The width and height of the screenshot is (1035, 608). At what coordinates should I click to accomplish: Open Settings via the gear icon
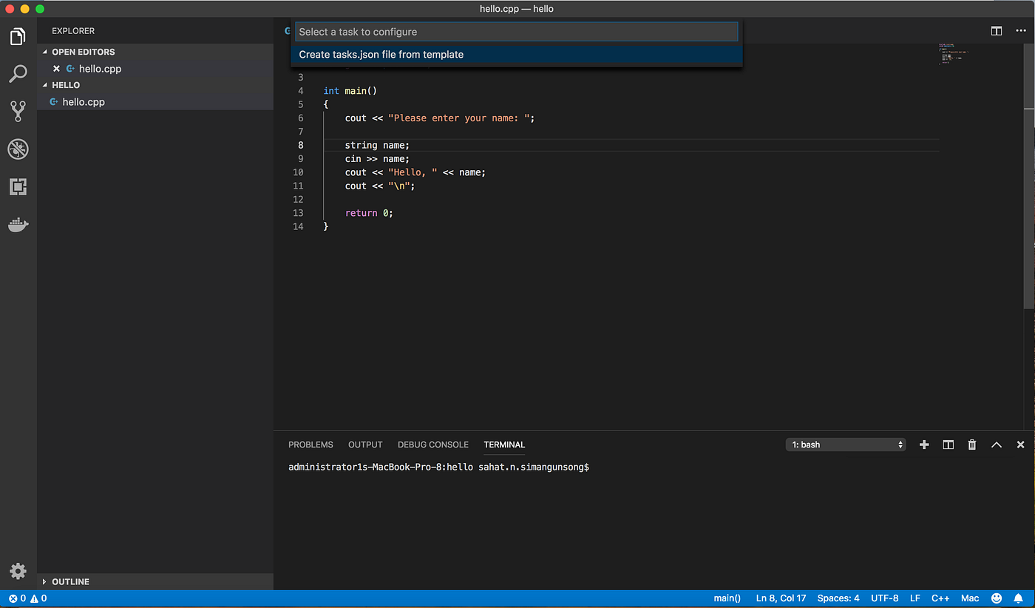18,570
